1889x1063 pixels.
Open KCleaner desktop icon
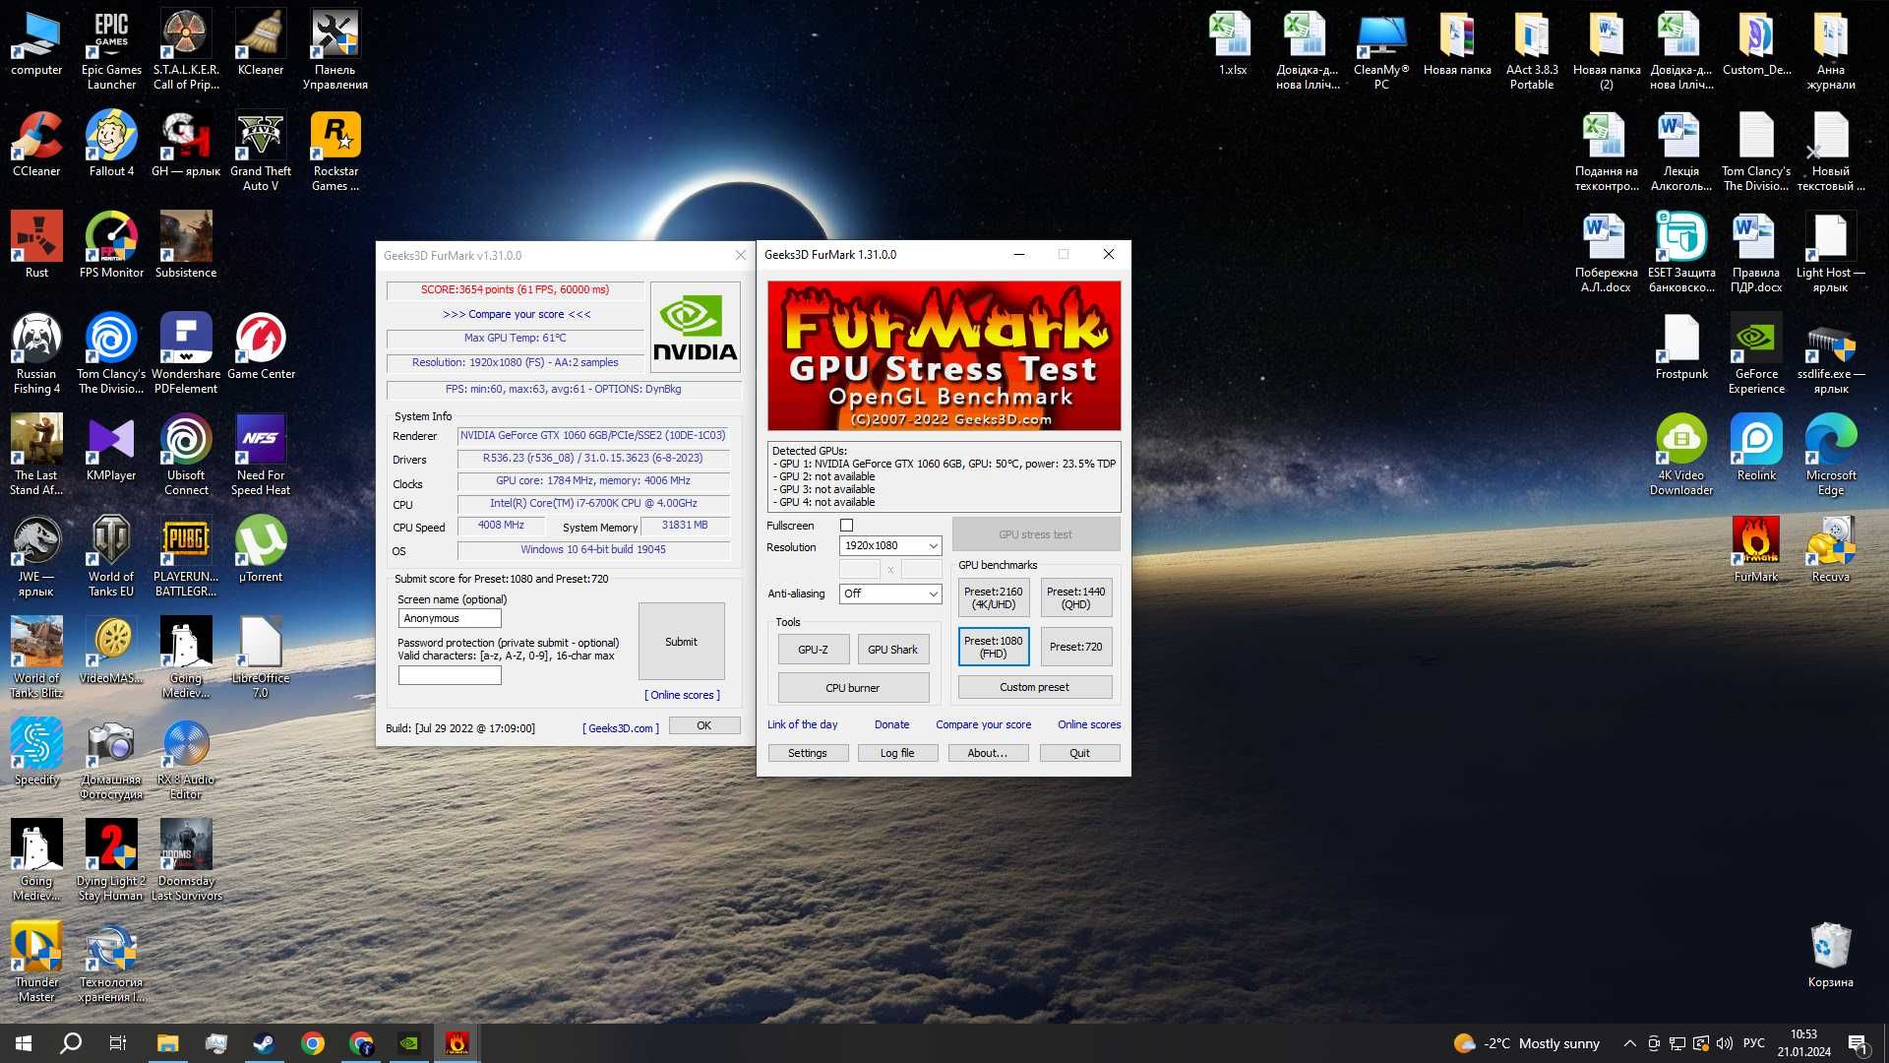pos(261,44)
